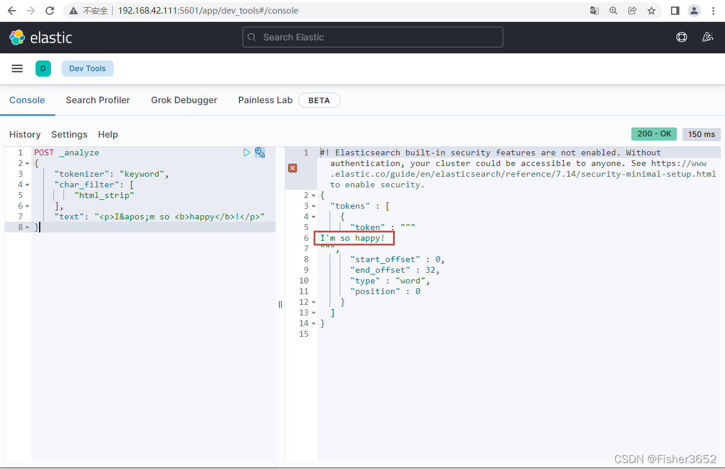
Task: Click the "html_strip" filter value
Action: (x=104, y=195)
